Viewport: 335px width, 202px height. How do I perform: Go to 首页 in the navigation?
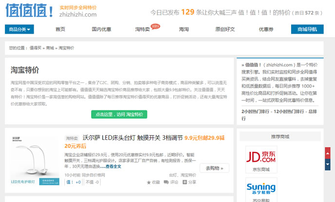[60, 29]
